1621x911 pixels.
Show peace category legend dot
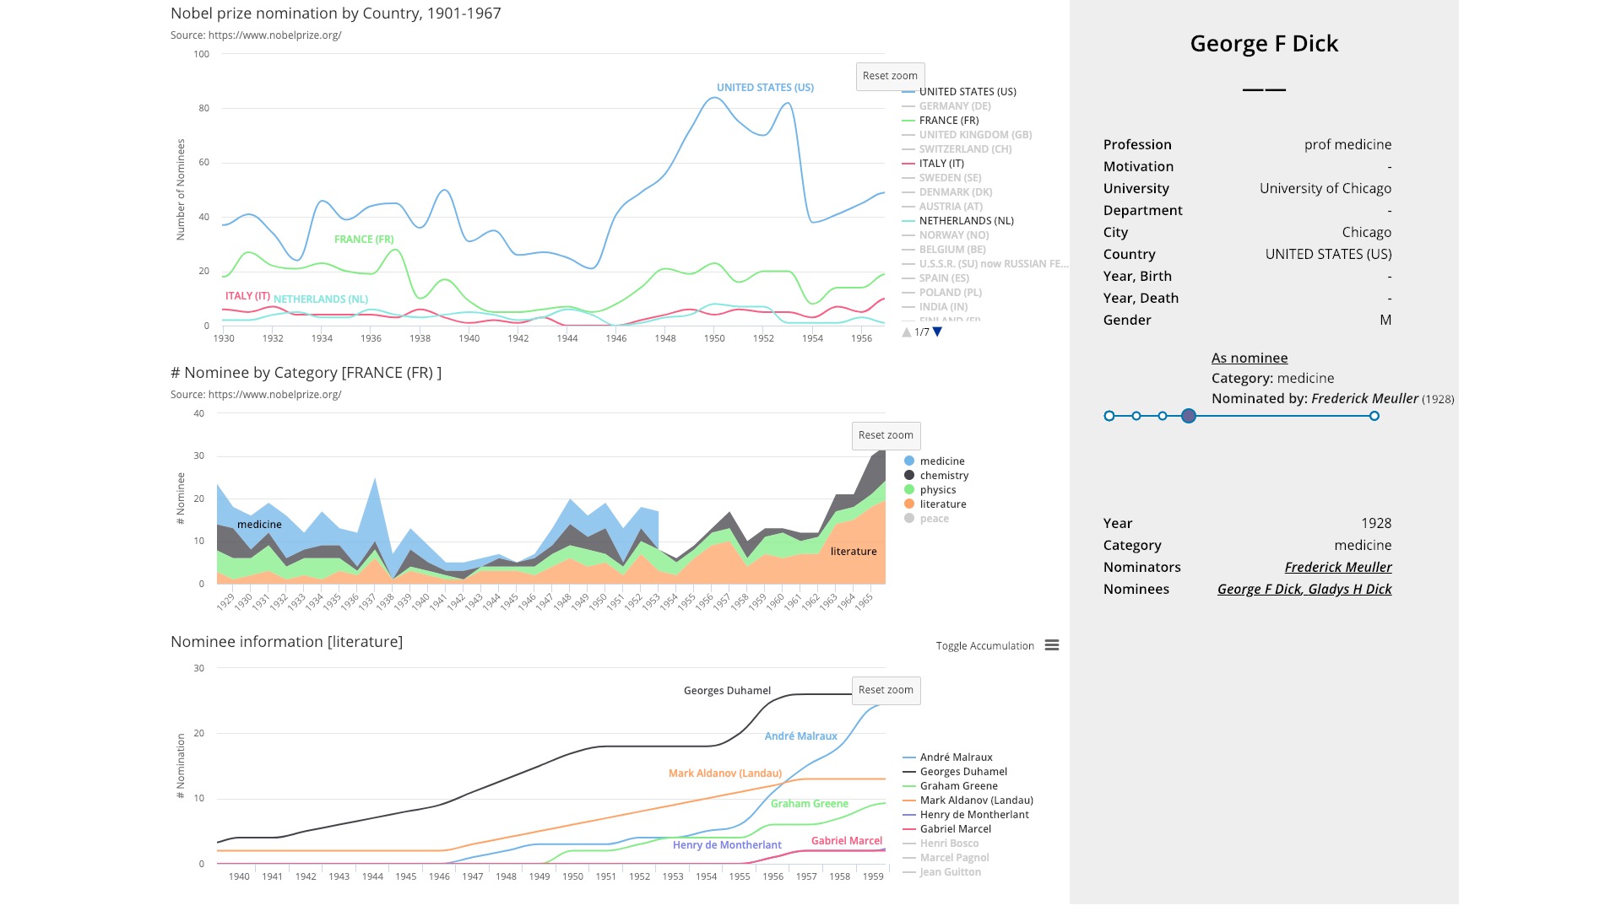[909, 519]
